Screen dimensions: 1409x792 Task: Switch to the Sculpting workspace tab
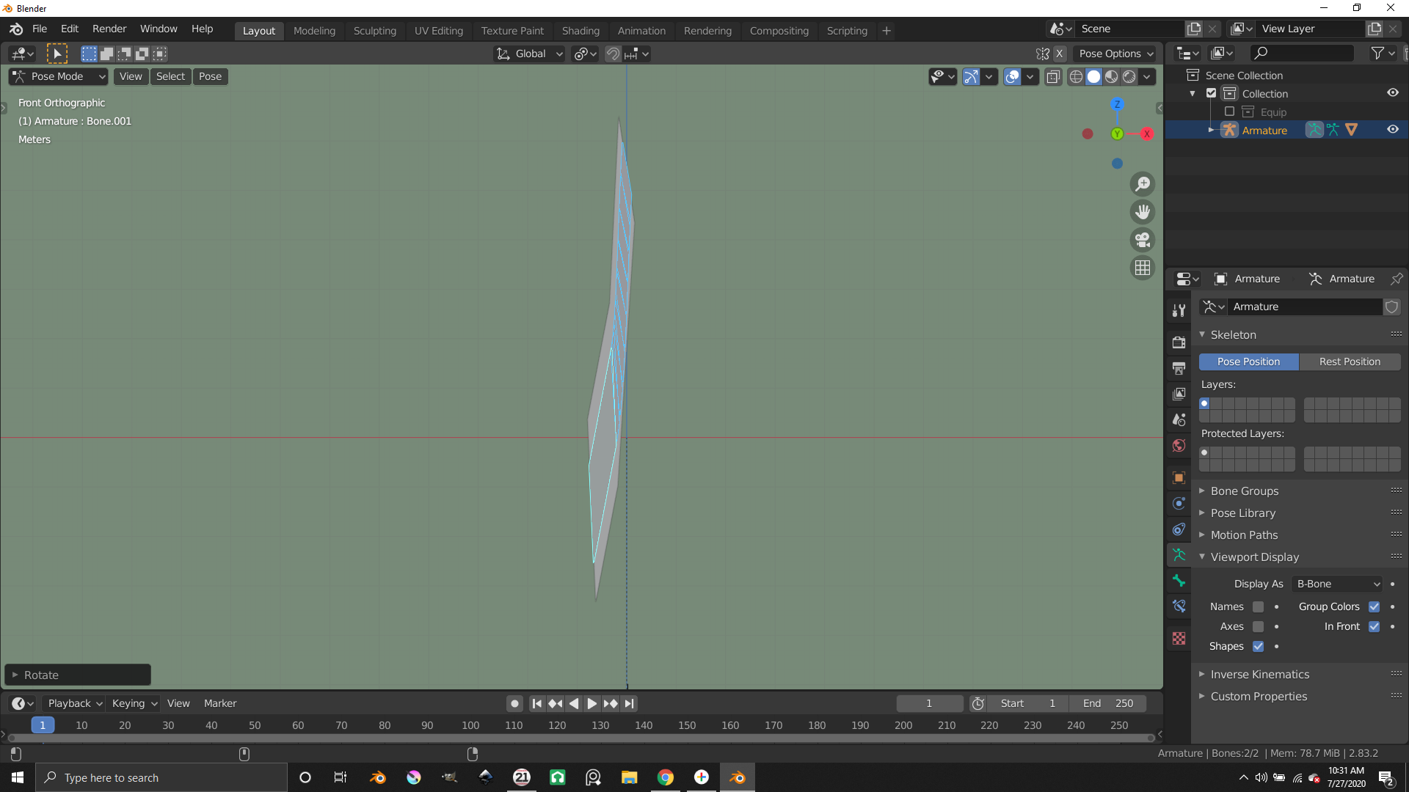pyautogui.click(x=374, y=31)
